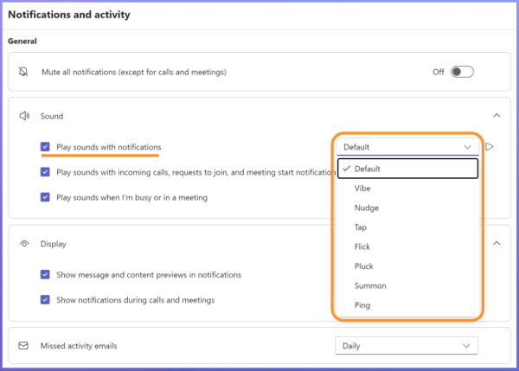Click the Sound speaker icon

coord(24,116)
